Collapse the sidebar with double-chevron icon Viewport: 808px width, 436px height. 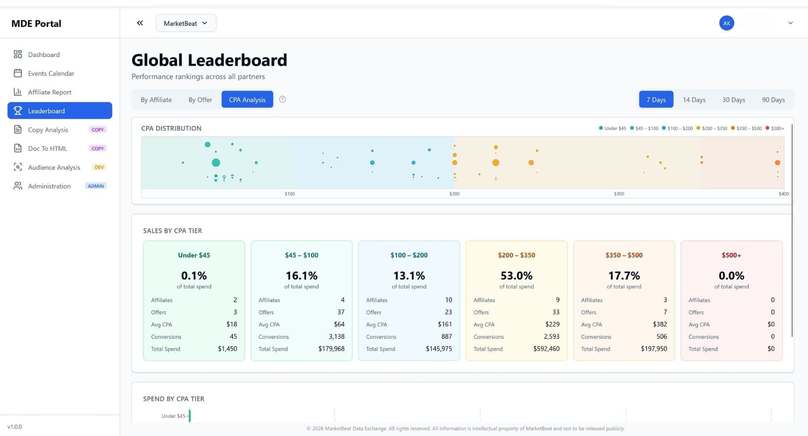click(140, 23)
